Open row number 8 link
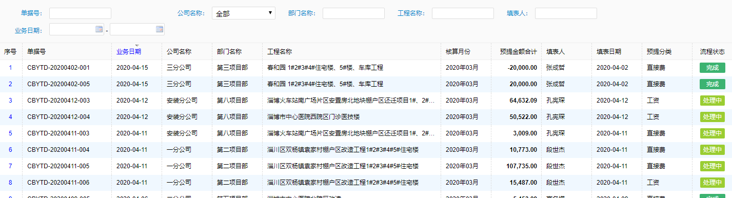732x198 pixels. click(10, 183)
